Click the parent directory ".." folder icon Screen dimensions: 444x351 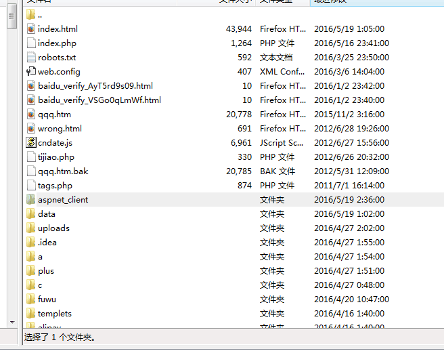[x=30, y=15]
